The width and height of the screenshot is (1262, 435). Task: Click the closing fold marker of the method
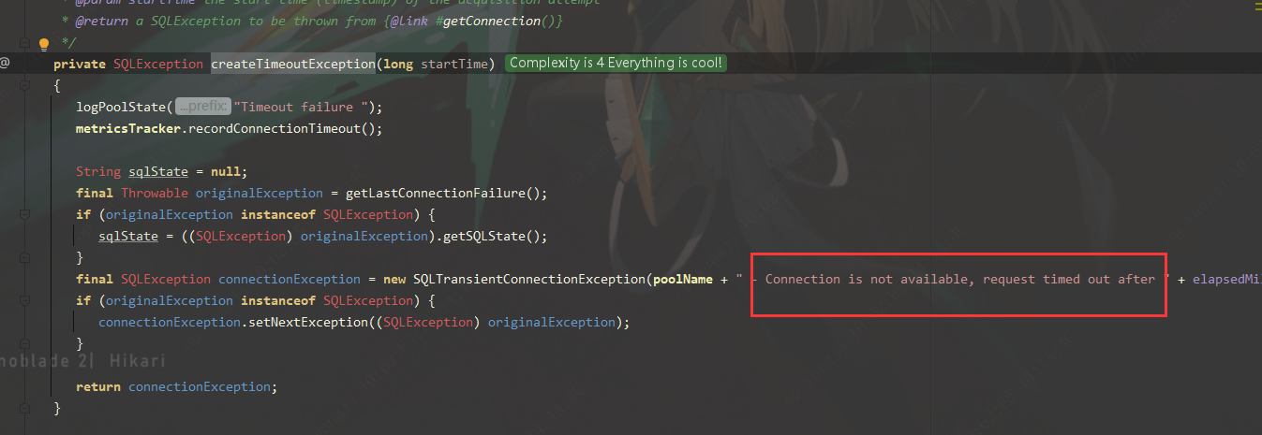click(x=25, y=409)
